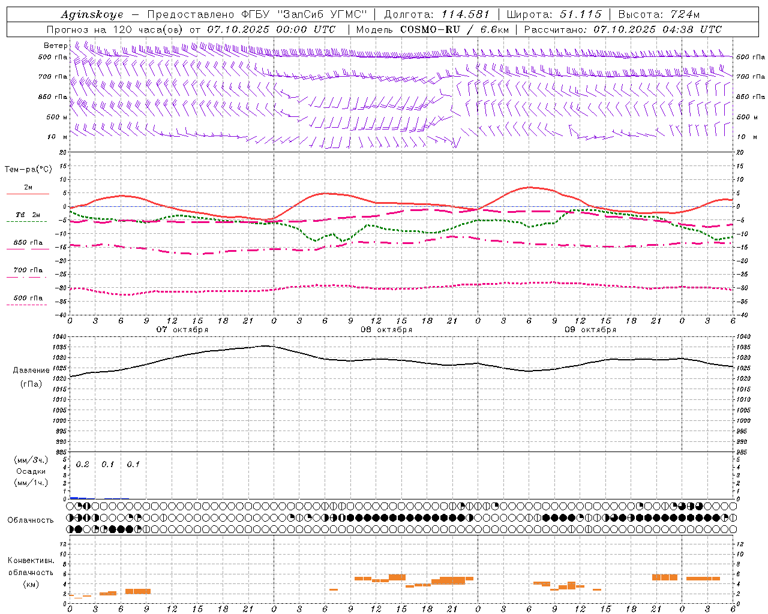
Task: Click the Долгота: 114.581 value
Action: pos(437,14)
